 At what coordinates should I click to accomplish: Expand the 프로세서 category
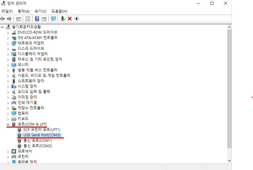8,152
